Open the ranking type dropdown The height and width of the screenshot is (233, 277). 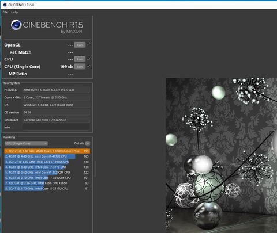pos(26,143)
